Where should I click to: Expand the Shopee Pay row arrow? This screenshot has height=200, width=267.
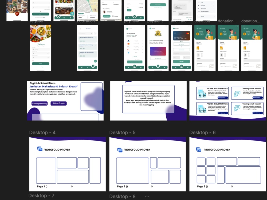pyautogui.click(x=143, y=50)
